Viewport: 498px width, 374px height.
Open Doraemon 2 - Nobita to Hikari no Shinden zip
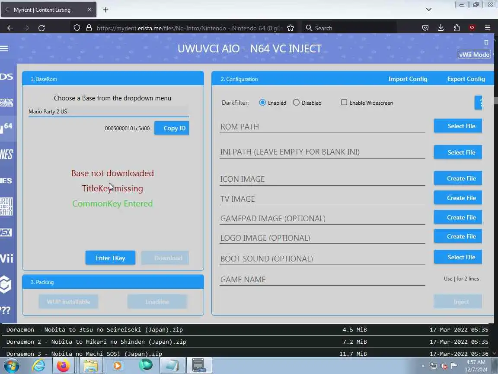(x=96, y=342)
